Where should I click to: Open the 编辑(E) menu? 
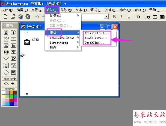(22, 10)
